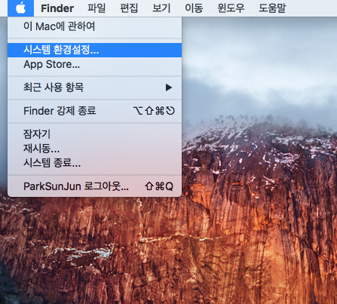The image size is (337, 304).
Task: Select Finder 강제 종료
Action: [95, 111]
